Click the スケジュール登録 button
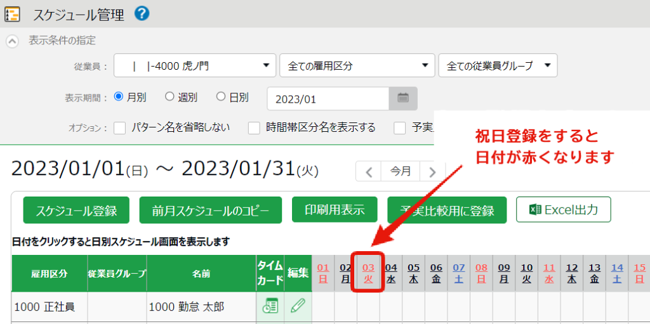Viewport: 650px width, 324px height. (76, 211)
